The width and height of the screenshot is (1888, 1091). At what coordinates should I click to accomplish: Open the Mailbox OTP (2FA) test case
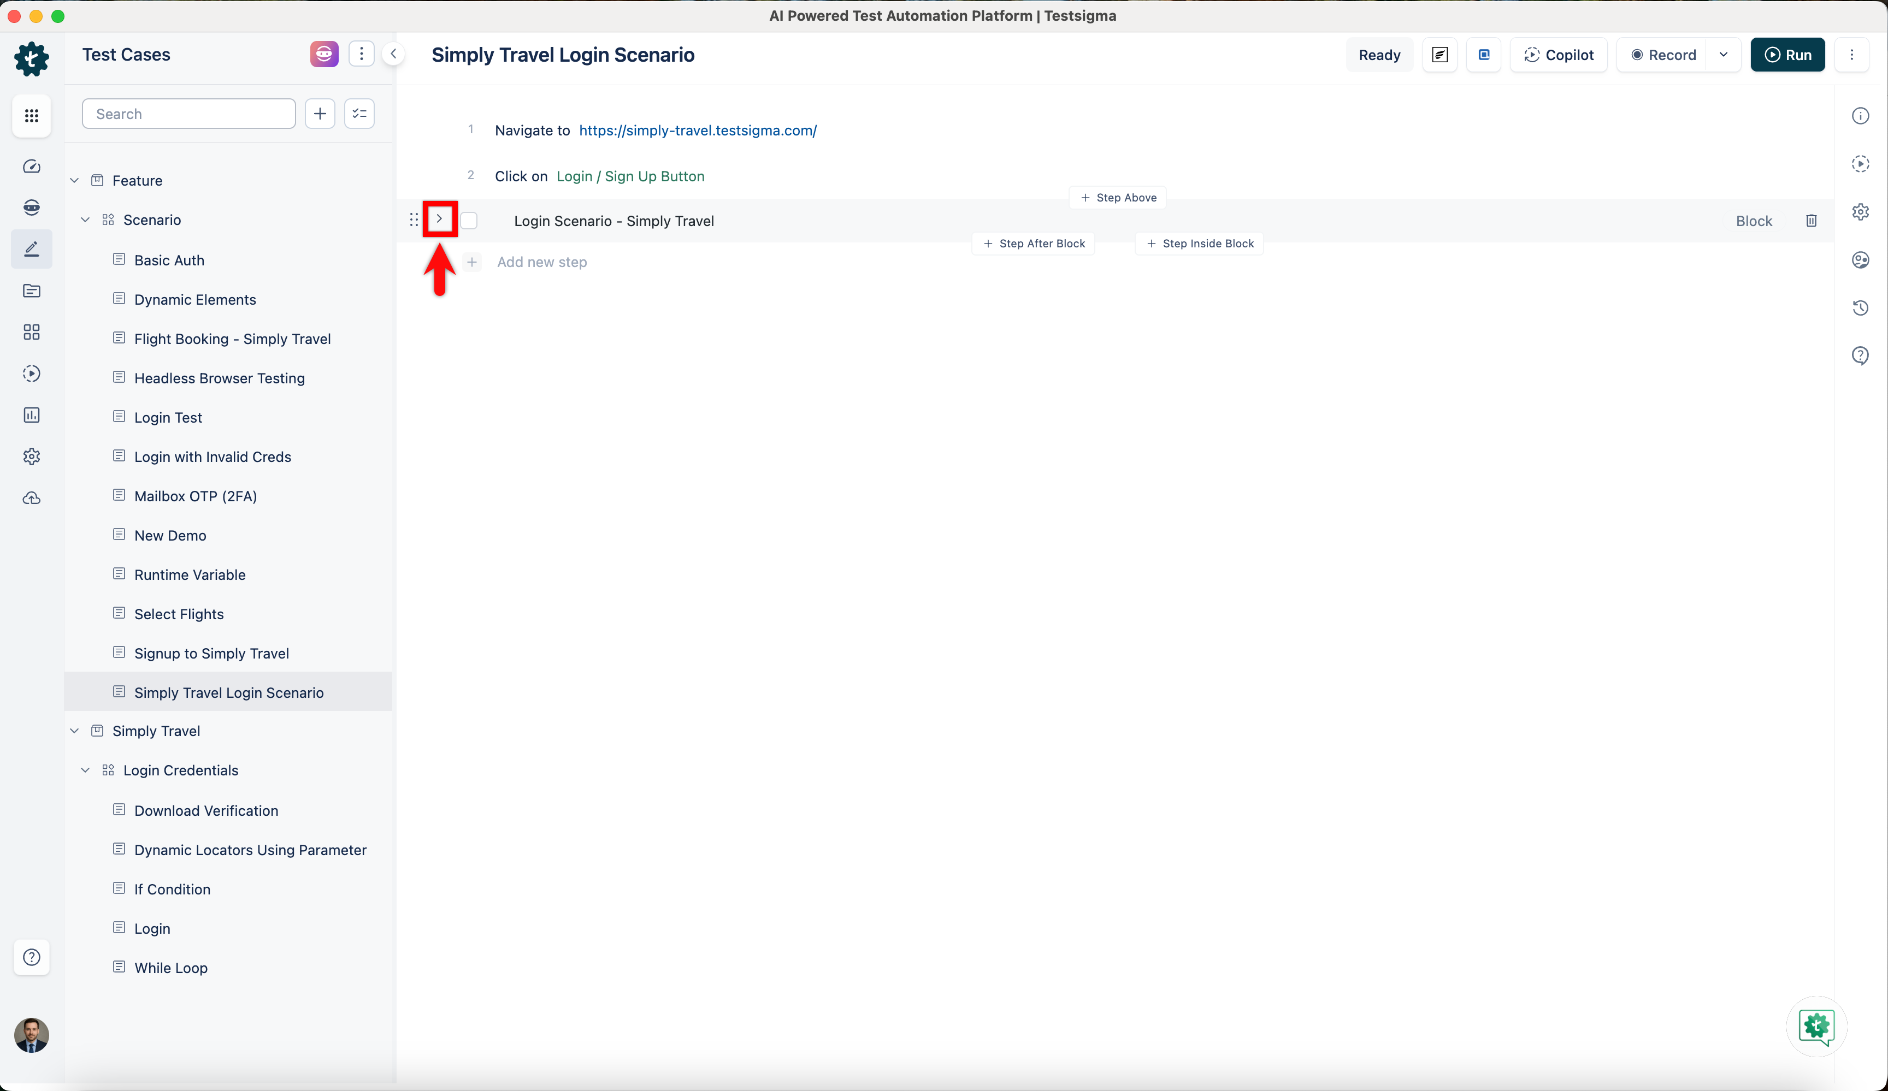(x=196, y=496)
